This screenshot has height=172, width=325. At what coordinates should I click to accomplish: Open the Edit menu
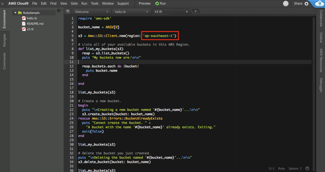(43, 3)
